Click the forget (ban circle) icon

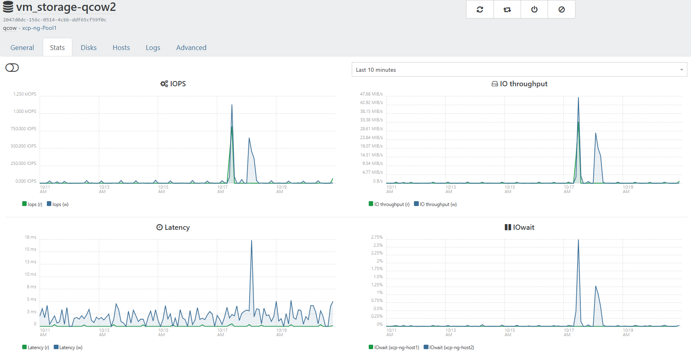[561, 9]
